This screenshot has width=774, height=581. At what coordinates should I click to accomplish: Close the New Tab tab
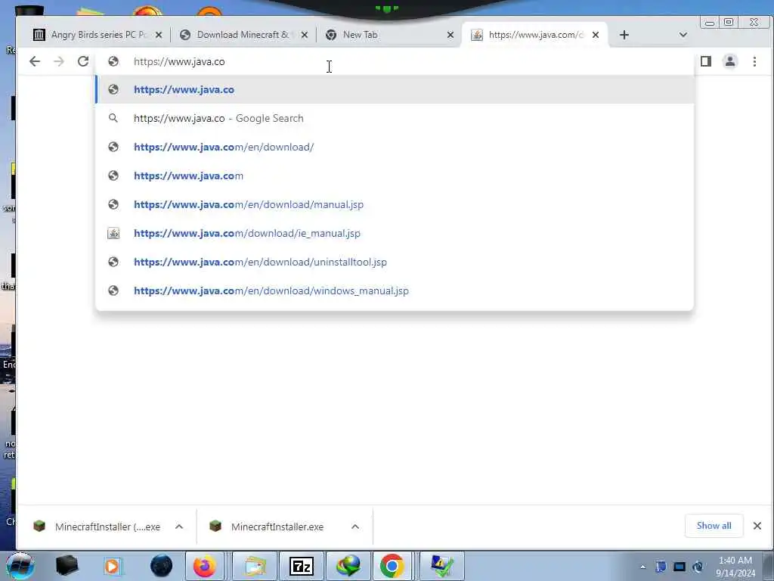pyautogui.click(x=450, y=35)
